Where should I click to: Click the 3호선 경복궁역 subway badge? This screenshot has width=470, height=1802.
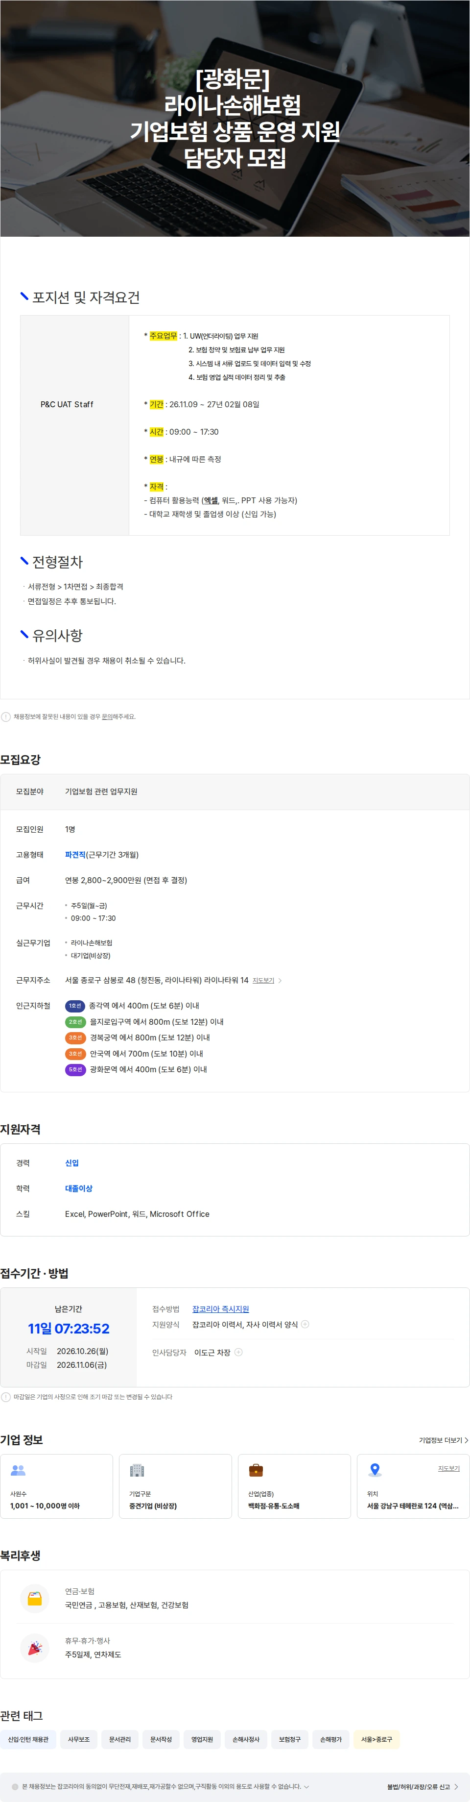point(75,1037)
